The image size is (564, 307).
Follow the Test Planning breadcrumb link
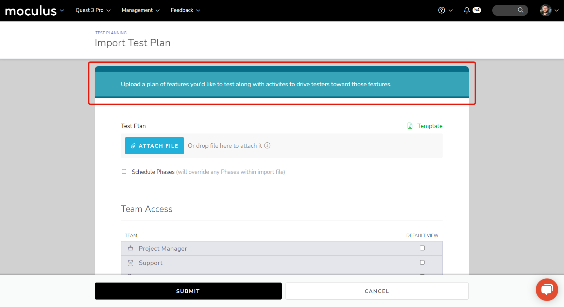coord(111,33)
